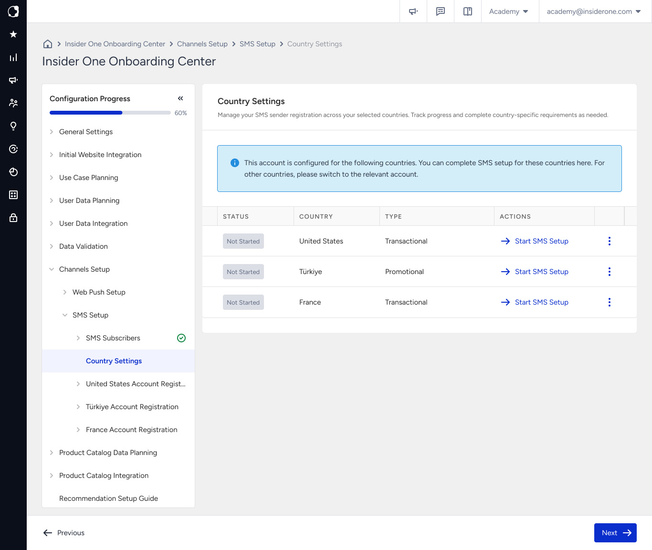
Task: Click the megaphone announcements icon in top bar
Action: [x=413, y=11]
